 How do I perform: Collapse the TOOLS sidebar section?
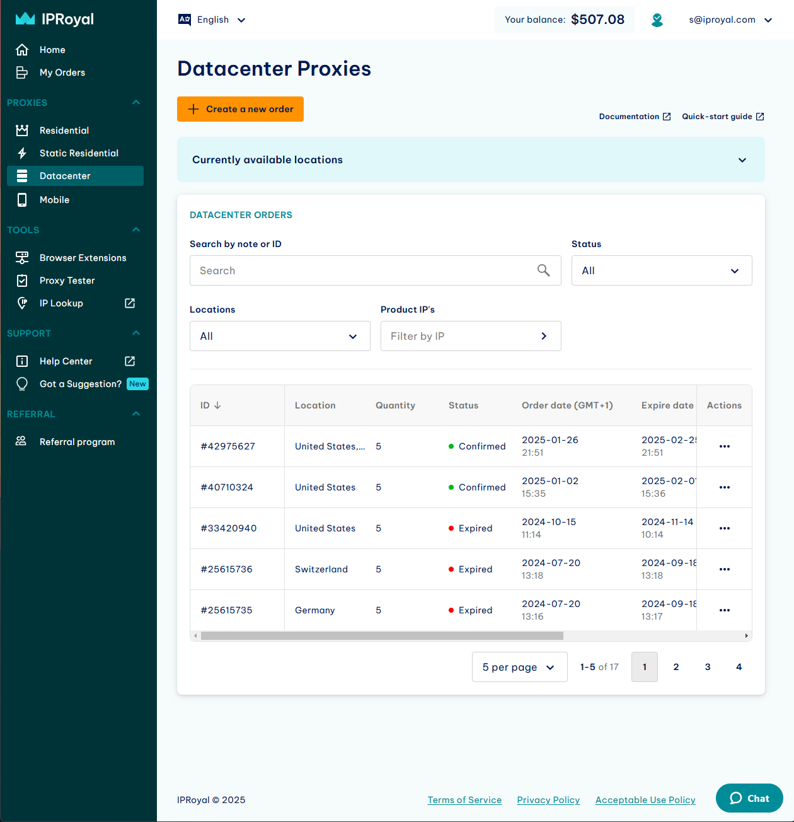pyautogui.click(x=136, y=229)
